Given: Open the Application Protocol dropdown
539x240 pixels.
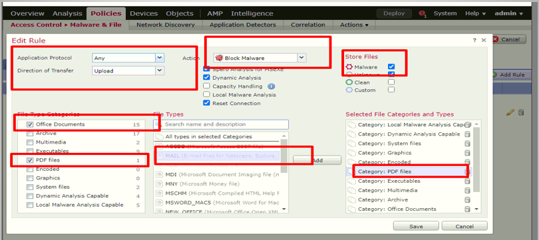Looking at the screenshot, I should (160, 58).
